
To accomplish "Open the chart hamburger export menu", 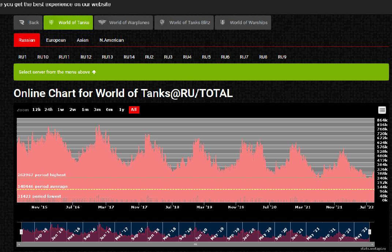I will coord(382,110).
